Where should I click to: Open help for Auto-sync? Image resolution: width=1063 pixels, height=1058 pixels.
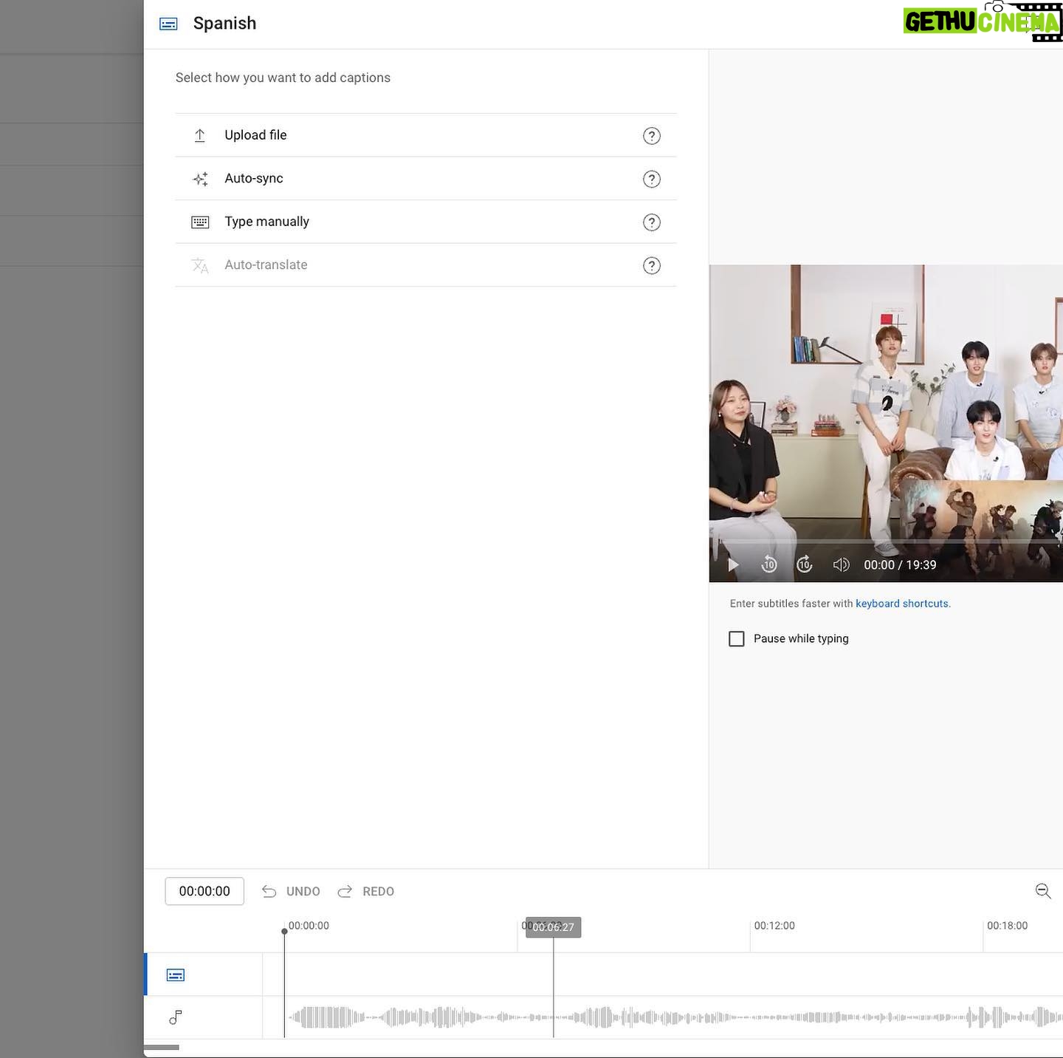pos(651,179)
